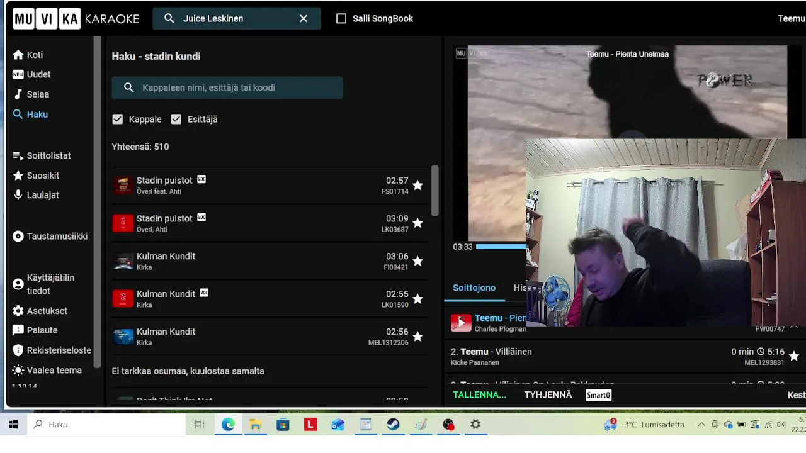Favorite Kulman Kundit code FI00421

pos(417,260)
